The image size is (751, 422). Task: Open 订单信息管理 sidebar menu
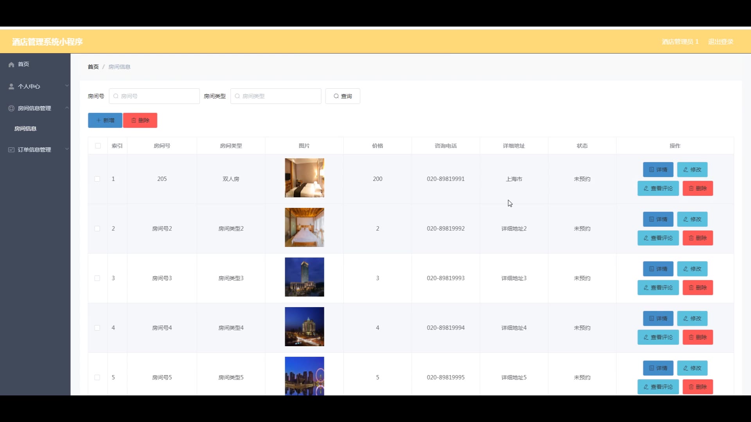[x=35, y=150]
